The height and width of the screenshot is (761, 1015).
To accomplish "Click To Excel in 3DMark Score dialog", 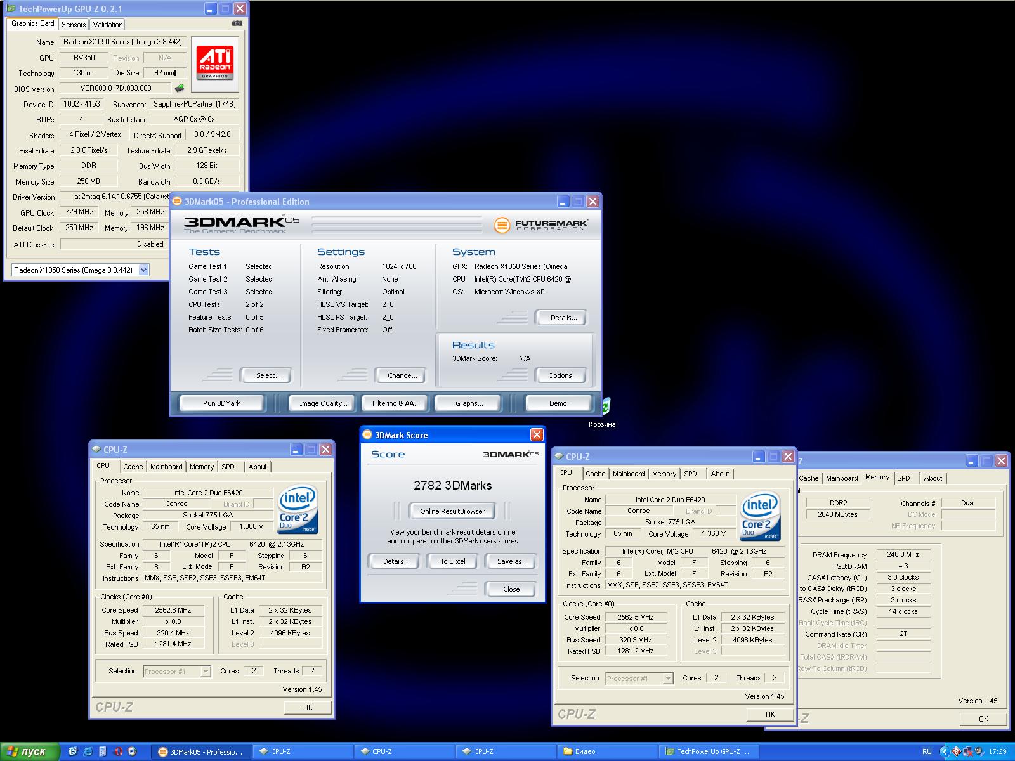I will (x=453, y=561).
